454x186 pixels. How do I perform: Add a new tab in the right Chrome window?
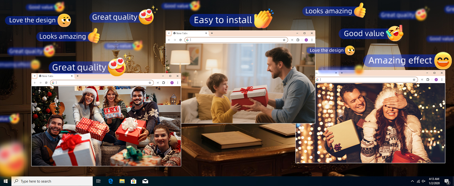click(x=342, y=73)
